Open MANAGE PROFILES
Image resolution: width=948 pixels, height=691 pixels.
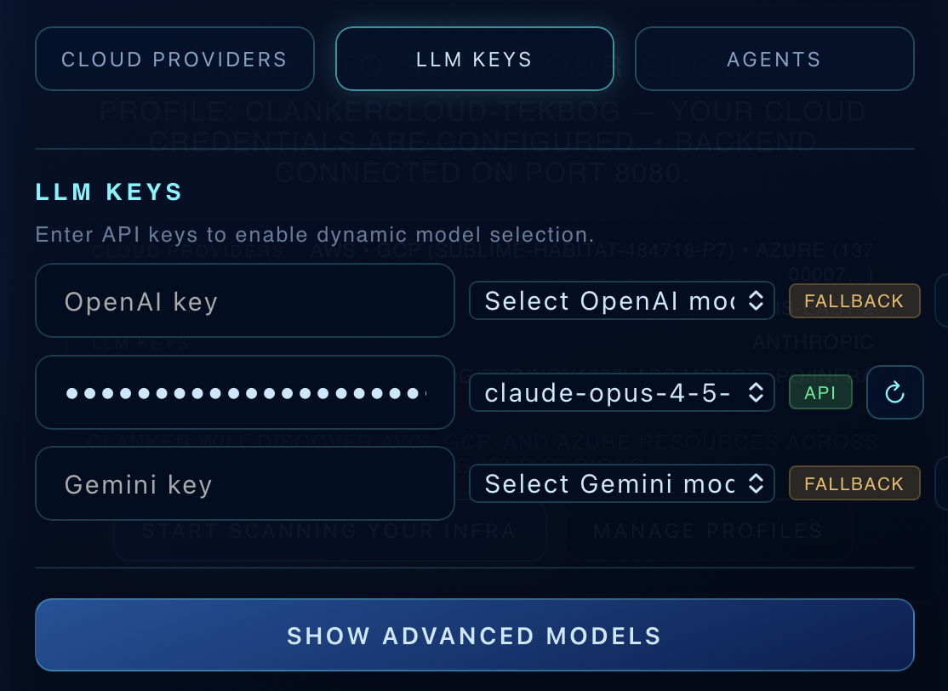tap(708, 530)
